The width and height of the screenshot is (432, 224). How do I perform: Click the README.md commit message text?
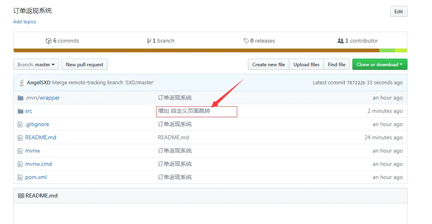pos(173,137)
